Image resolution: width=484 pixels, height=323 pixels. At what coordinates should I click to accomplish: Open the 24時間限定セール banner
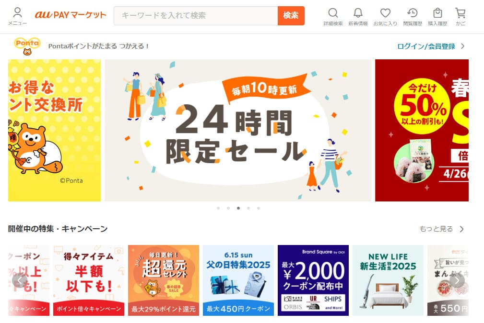pos(238,130)
